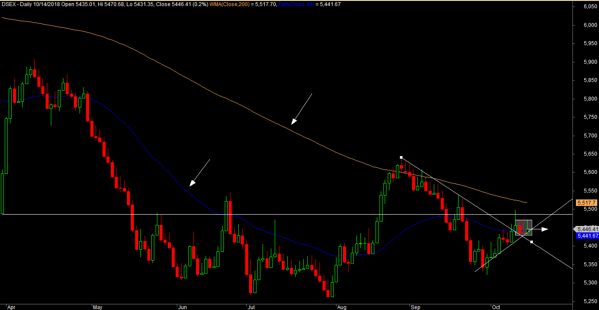Click the Jul label on the time axis
This screenshot has width=599, height=310.
point(250,307)
